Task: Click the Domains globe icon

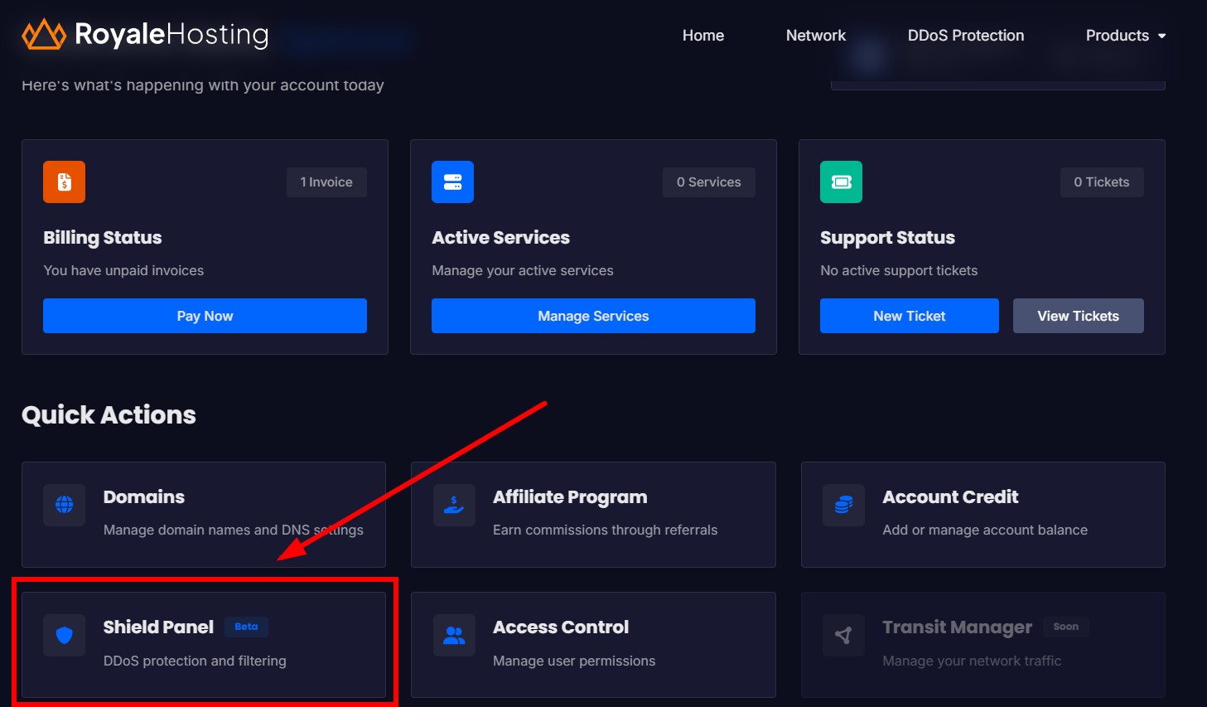Action: tap(64, 505)
